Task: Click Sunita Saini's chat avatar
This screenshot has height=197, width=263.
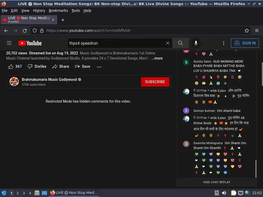Action: point(186,63)
